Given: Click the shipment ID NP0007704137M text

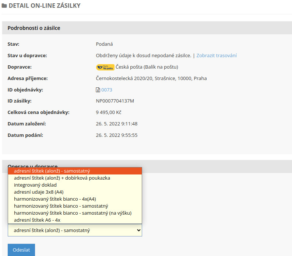Looking at the screenshot, I should pyautogui.click(x=115, y=101).
